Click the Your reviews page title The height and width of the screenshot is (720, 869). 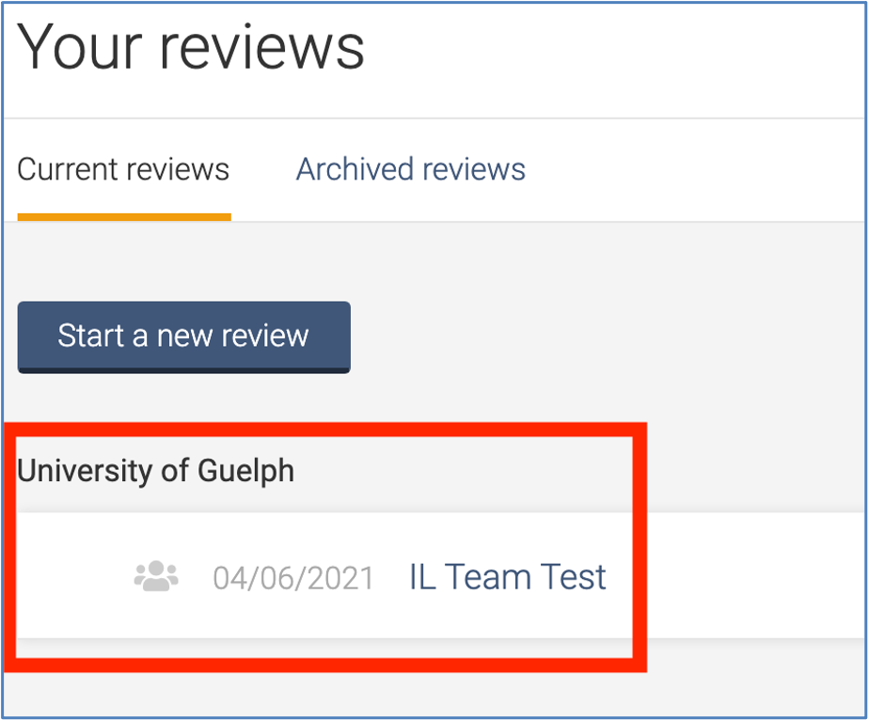tap(191, 47)
